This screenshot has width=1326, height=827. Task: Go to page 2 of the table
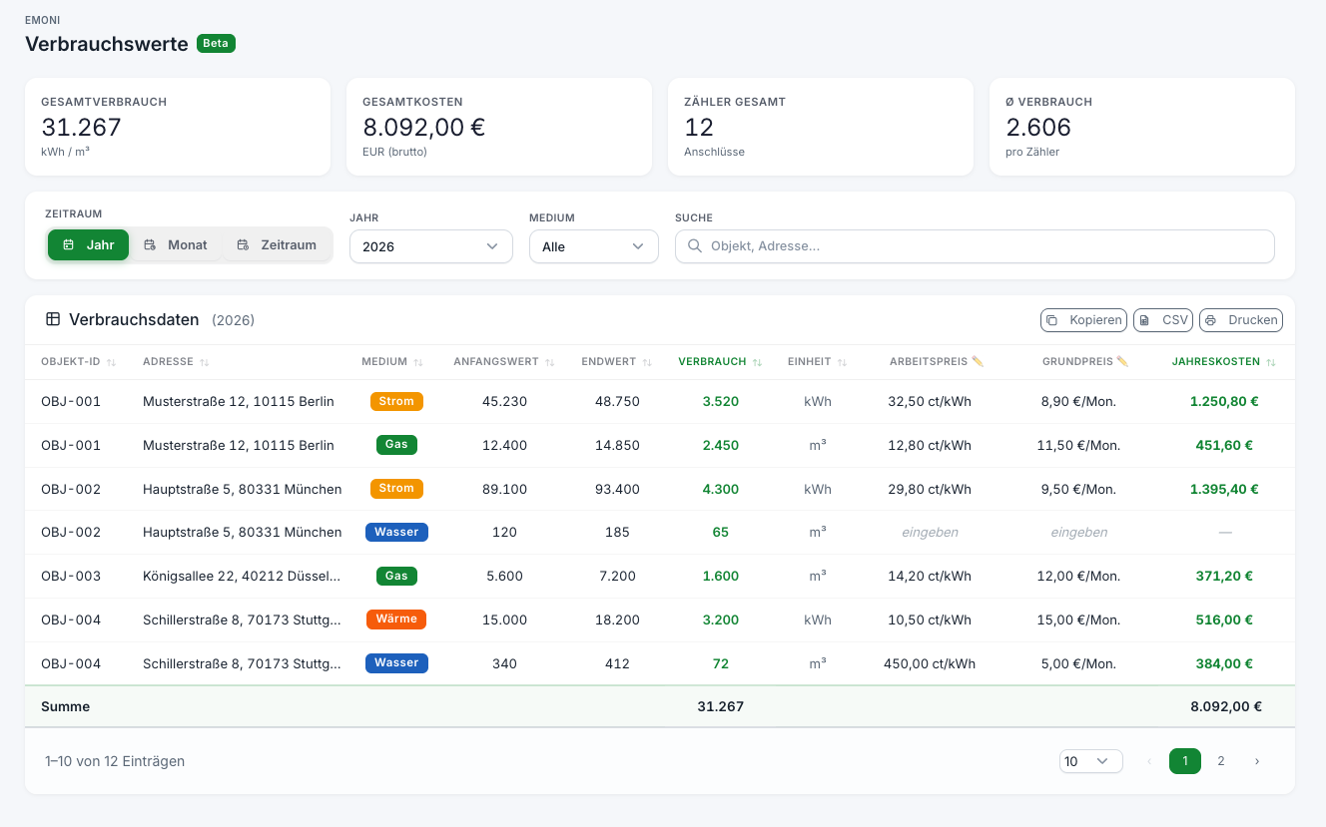[x=1220, y=761]
